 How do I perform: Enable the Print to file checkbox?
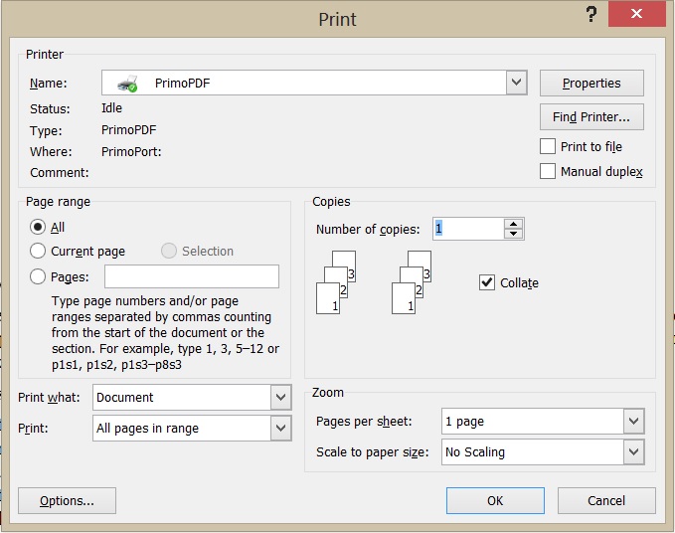tap(548, 146)
